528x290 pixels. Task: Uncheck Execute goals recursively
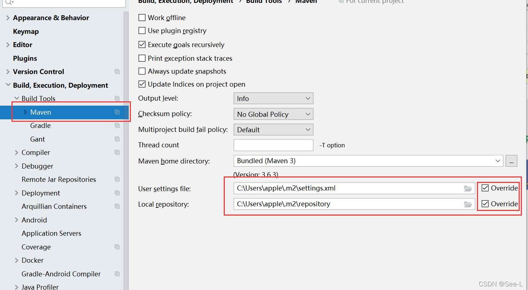click(142, 45)
